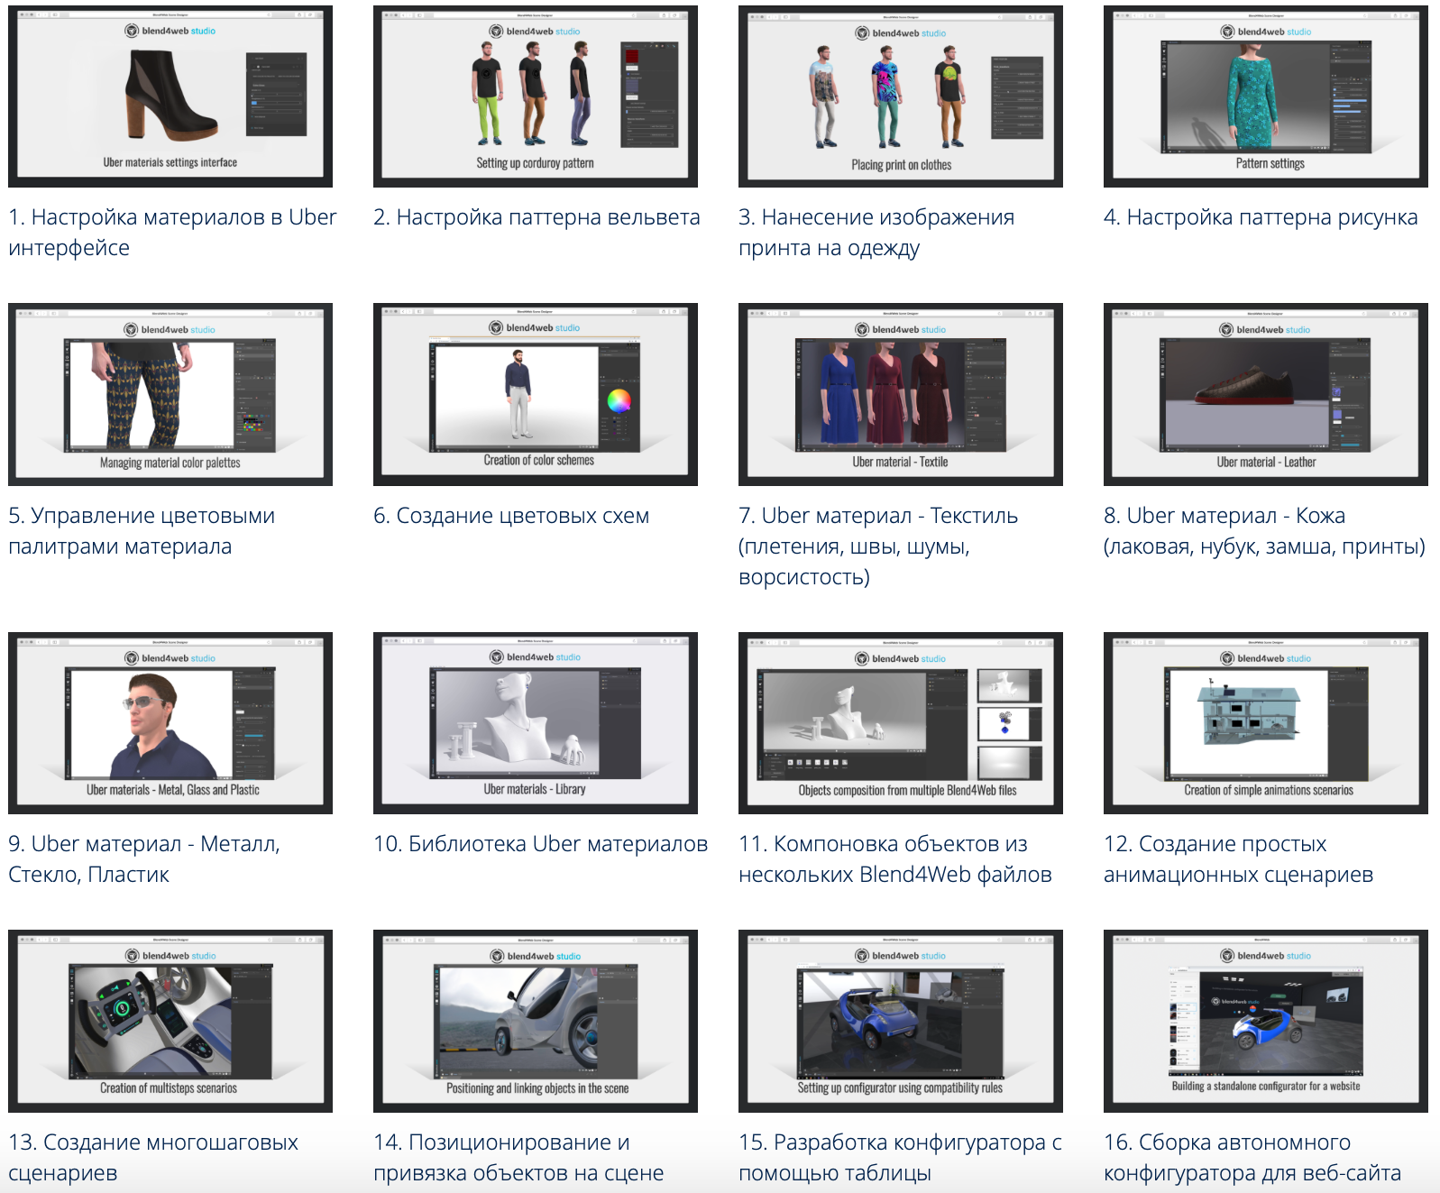Click link 11. Компоновка объектов из нескольких файлов
The image size is (1440, 1193).
pos(895,859)
